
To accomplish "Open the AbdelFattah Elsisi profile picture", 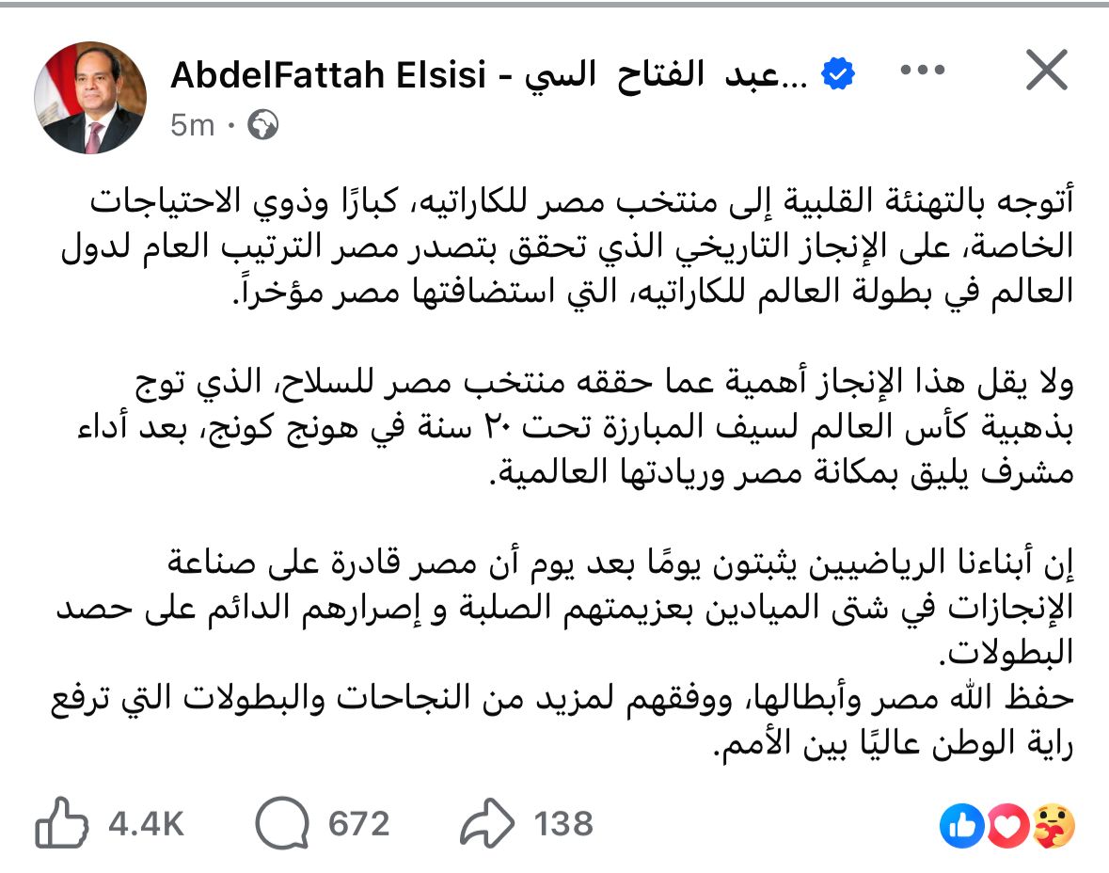I will tap(90, 97).
